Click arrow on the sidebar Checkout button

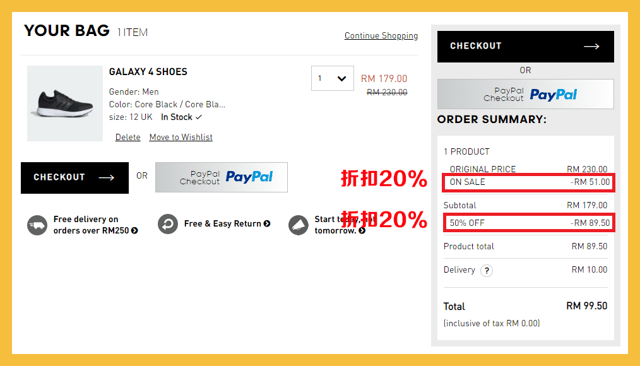pyautogui.click(x=591, y=46)
